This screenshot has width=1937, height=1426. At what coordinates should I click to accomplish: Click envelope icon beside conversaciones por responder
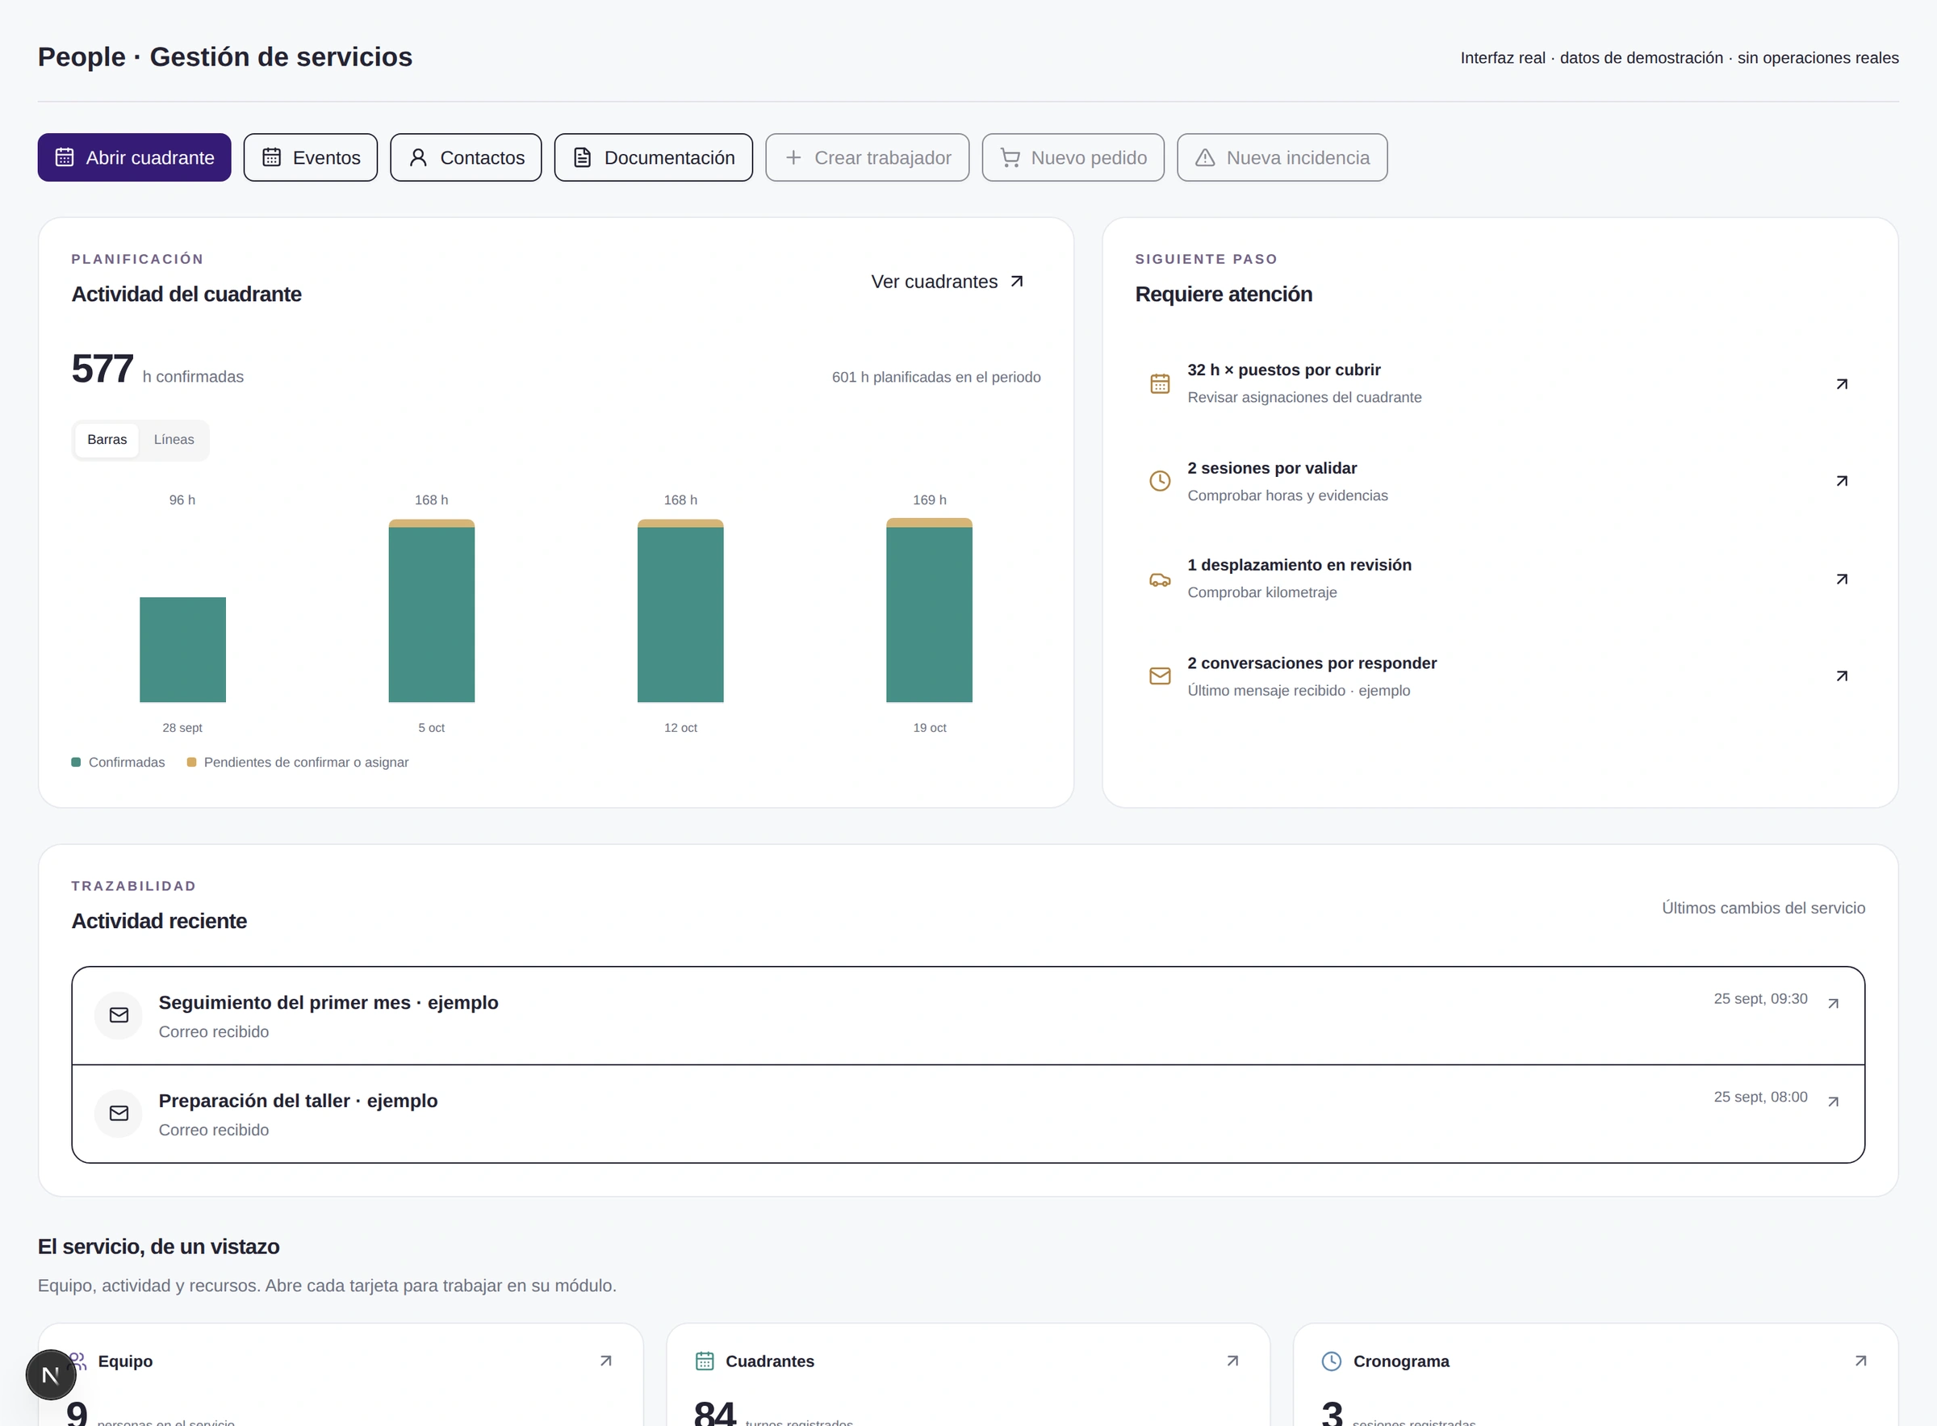click(1160, 676)
